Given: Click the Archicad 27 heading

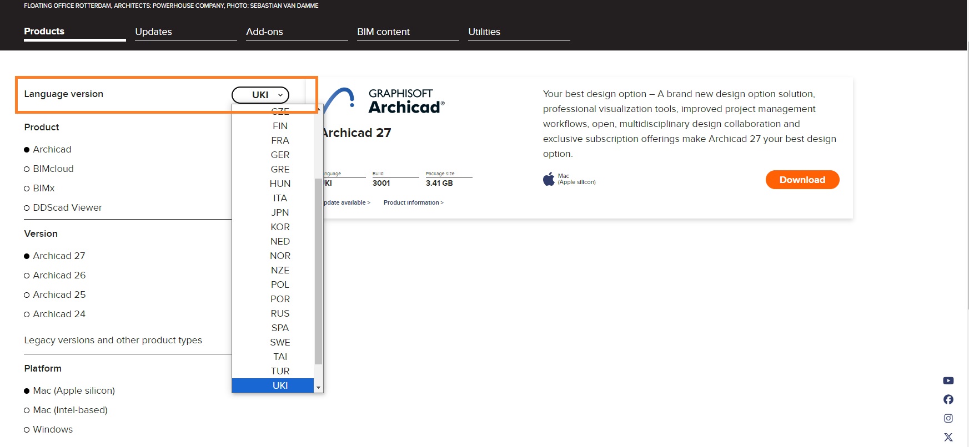Looking at the screenshot, I should tap(357, 133).
